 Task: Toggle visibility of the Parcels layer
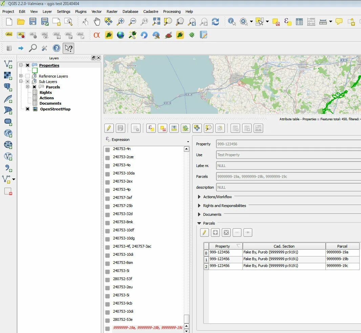34,87
